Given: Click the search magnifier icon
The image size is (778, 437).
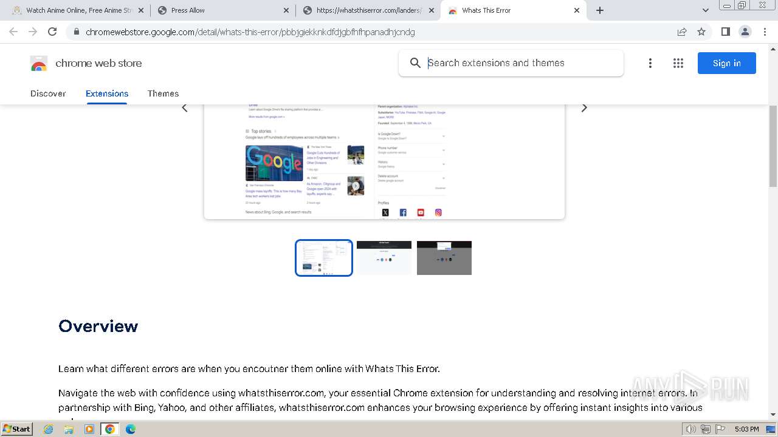Looking at the screenshot, I should point(415,63).
